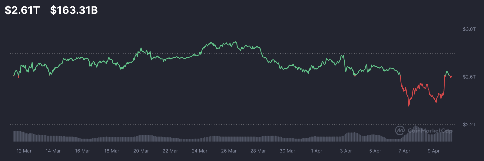Click the $2.2T y-axis label
The width and height of the screenshot is (484, 161).
click(x=469, y=125)
